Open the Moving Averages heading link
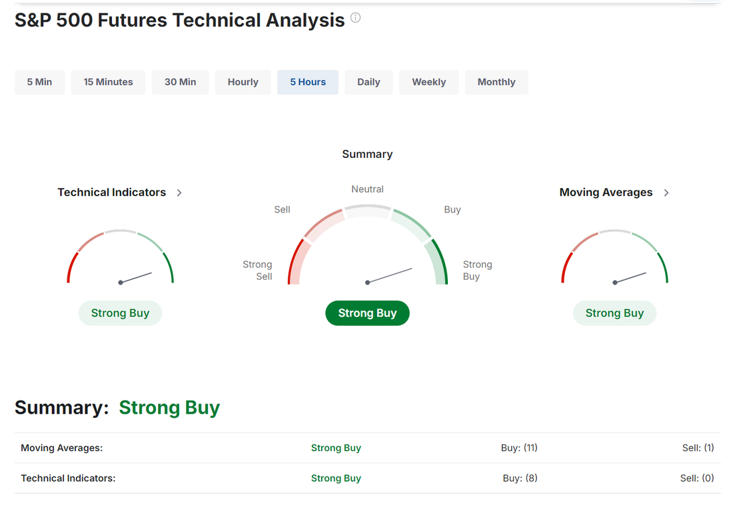 coord(606,193)
